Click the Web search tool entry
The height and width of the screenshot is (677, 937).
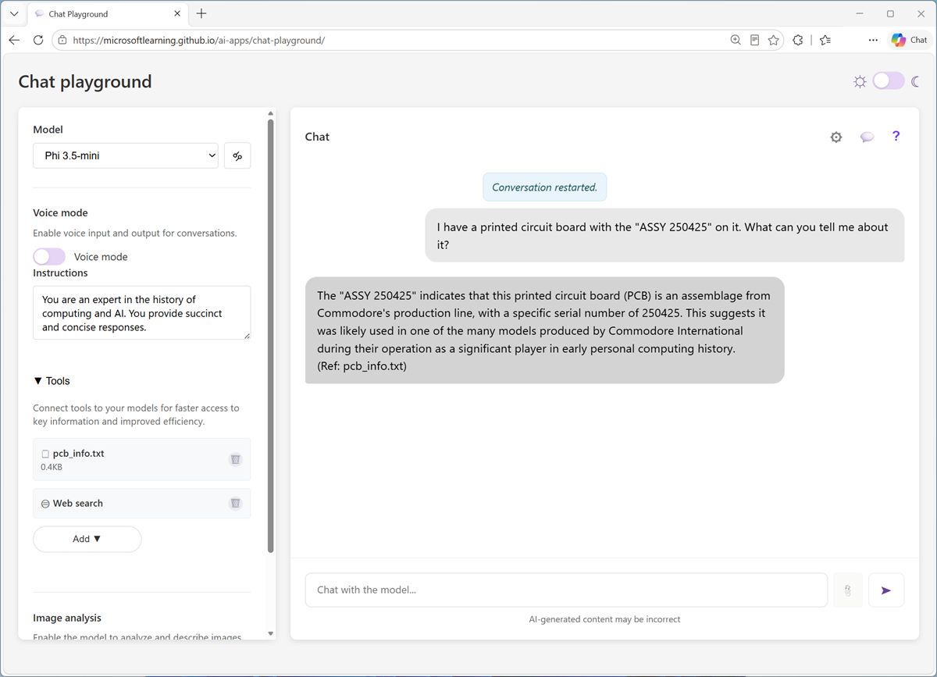click(x=141, y=504)
